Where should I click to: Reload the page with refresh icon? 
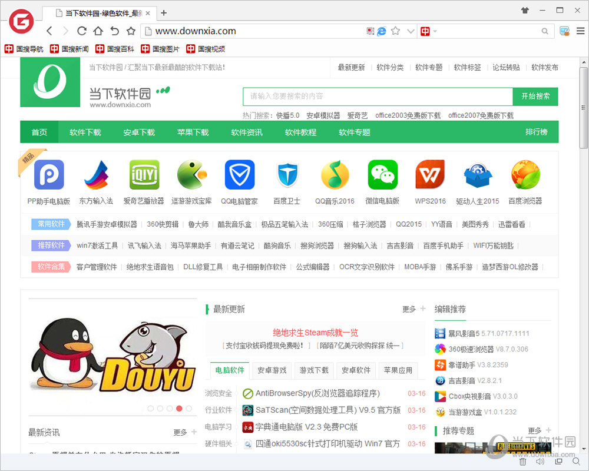click(x=82, y=31)
